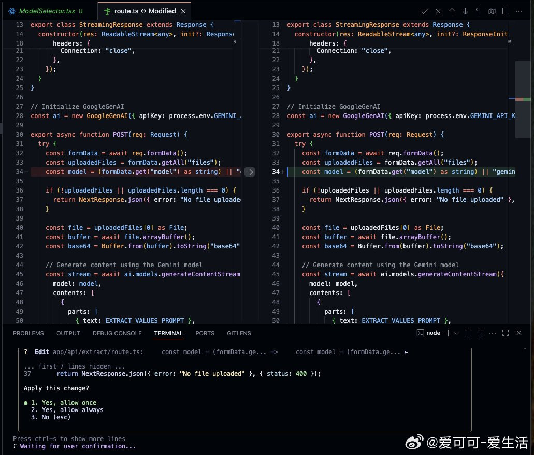Open the PORTS panel tab
The height and width of the screenshot is (455, 534).
point(205,333)
